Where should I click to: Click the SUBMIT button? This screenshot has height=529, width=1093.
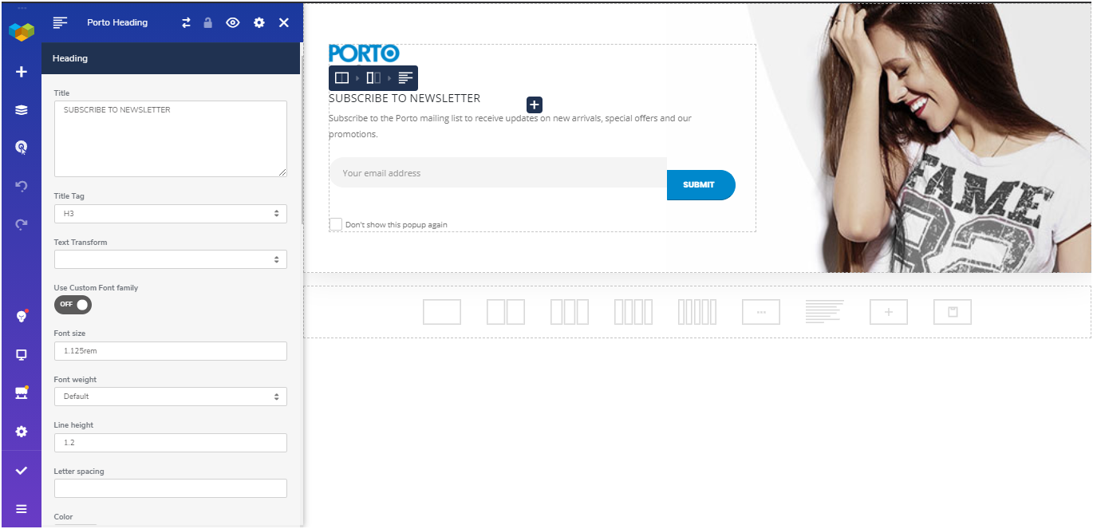(700, 185)
